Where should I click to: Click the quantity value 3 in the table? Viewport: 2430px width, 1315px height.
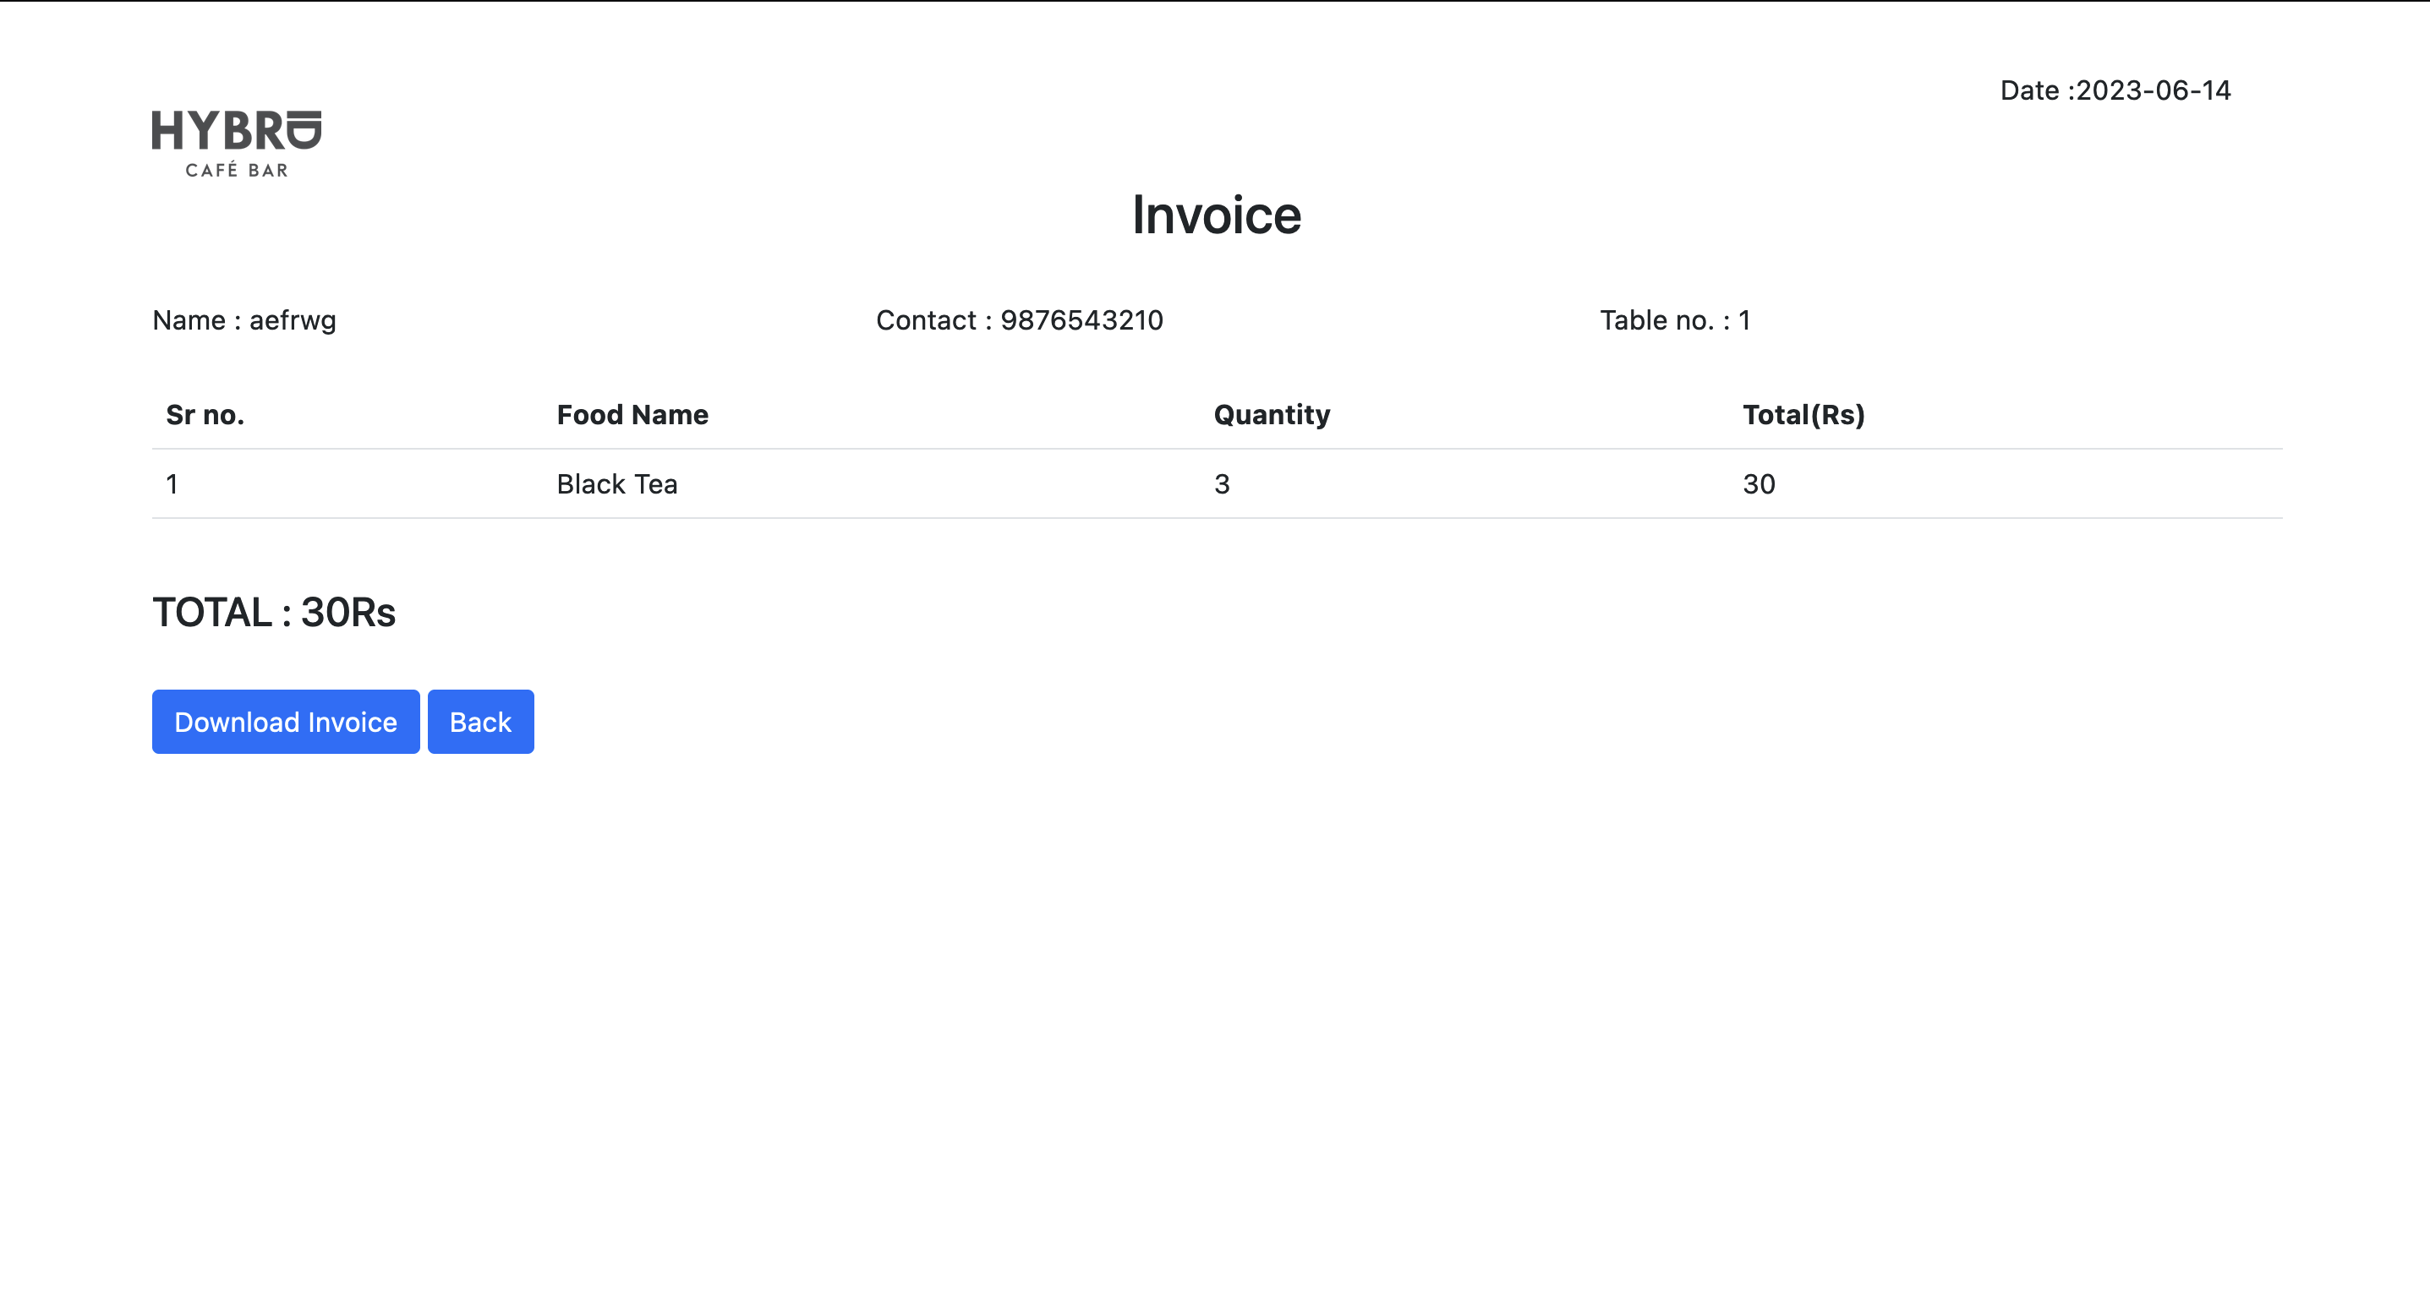(x=1221, y=483)
